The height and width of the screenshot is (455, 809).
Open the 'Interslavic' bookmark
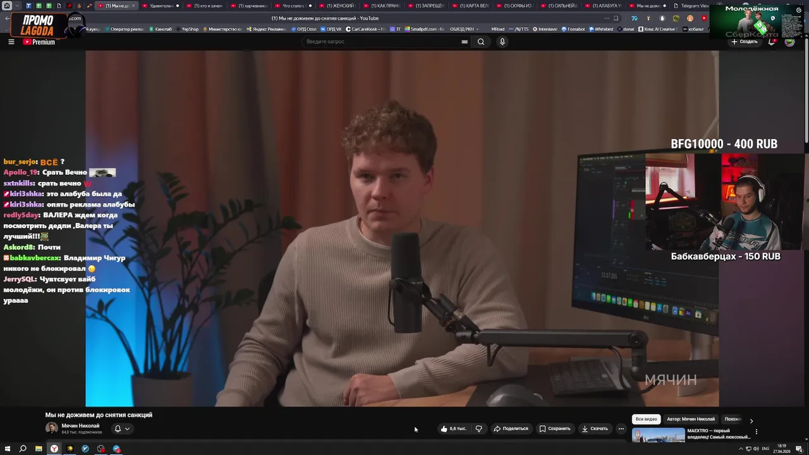point(547,29)
